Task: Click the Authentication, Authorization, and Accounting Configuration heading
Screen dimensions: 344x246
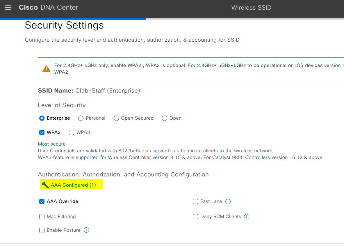Action: coord(123,174)
